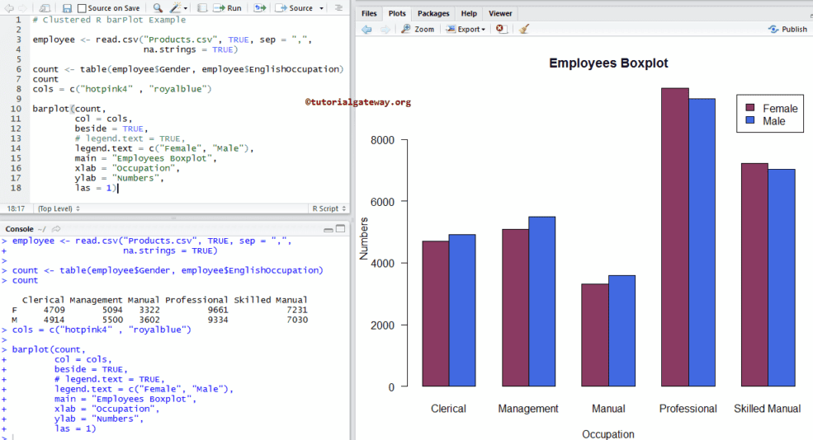This screenshot has height=440, width=813.
Task: Go forward to next source location arrow
Action: point(22,8)
